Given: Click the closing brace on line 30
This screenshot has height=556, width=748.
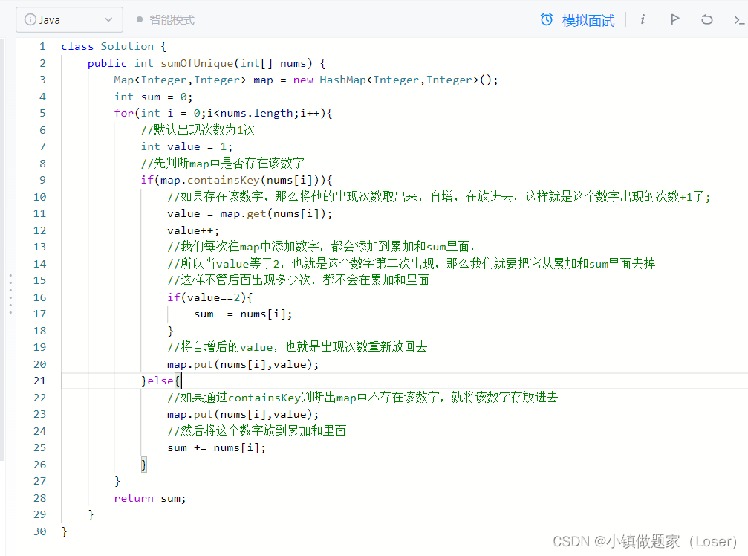Looking at the screenshot, I should pyautogui.click(x=64, y=531).
